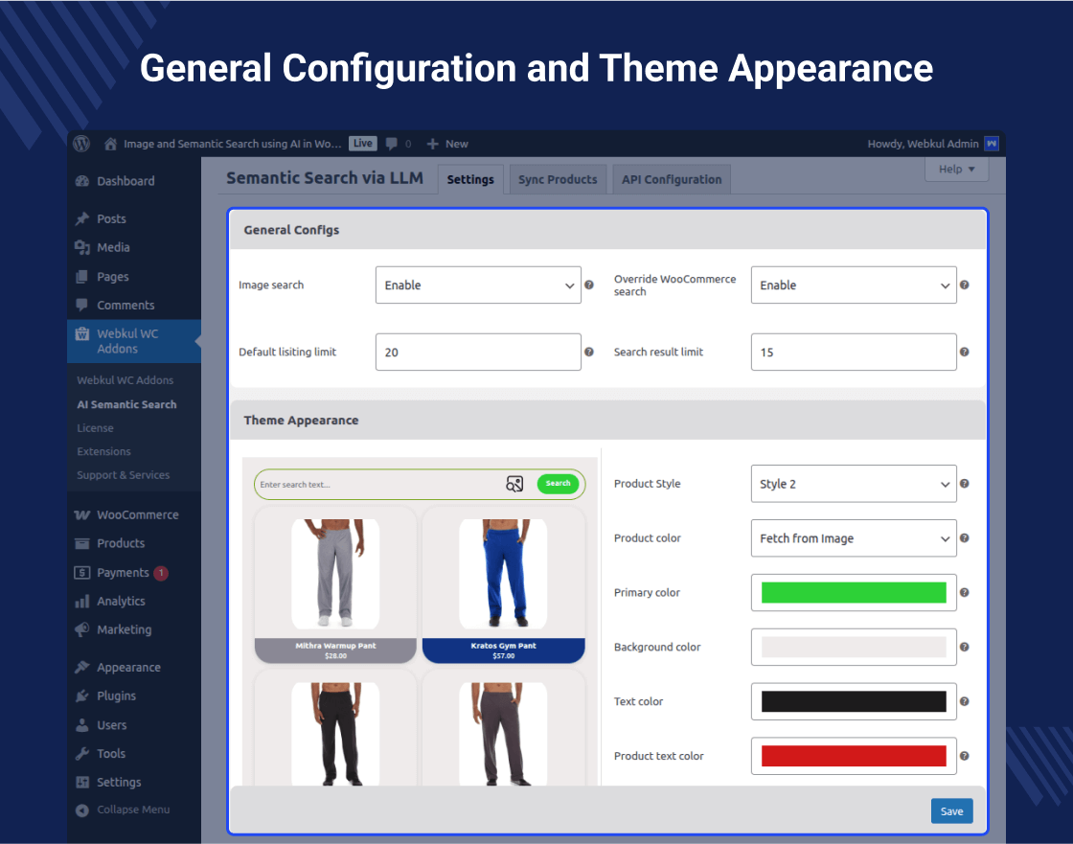Click help icon beside Default listing limit
Image resolution: width=1073 pixels, height=844 pixels.
[588, 352]
